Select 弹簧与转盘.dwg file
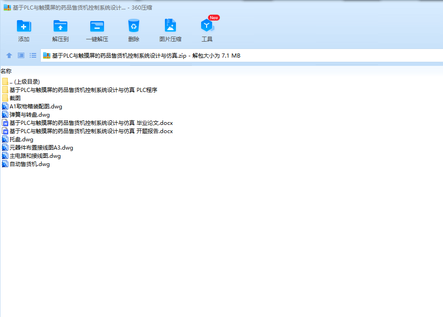This screenshot has width=443, height=317. coord(26,115)
